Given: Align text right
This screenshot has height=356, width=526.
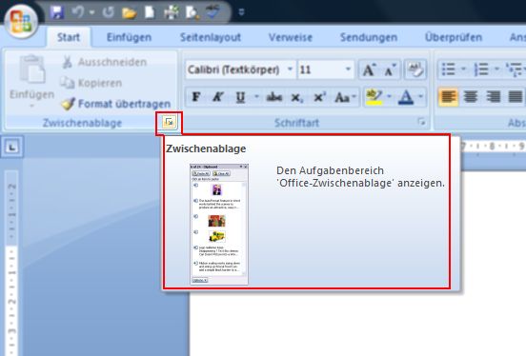Looking at the screenshot, I should click(494, 97).
